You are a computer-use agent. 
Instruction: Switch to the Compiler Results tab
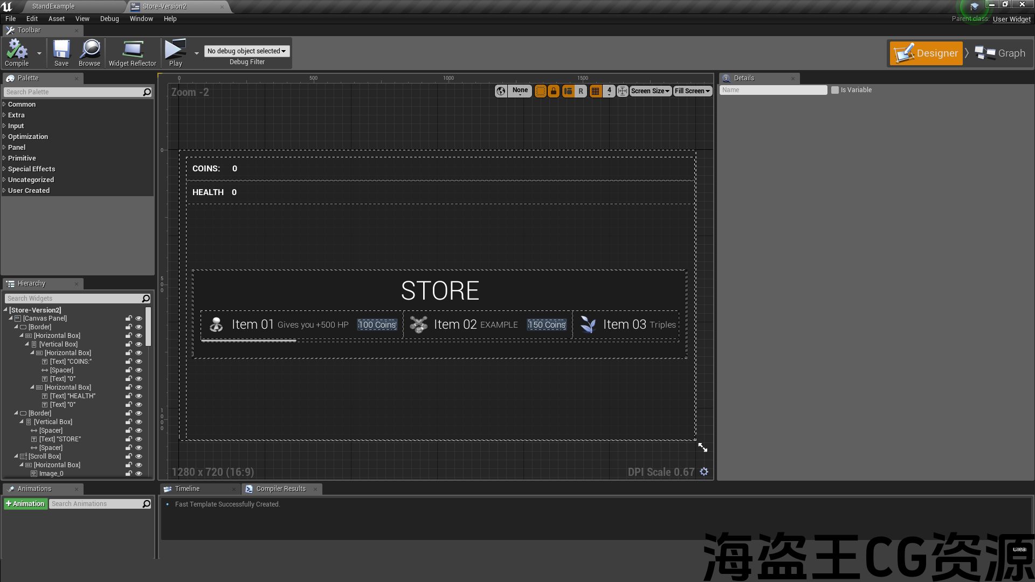[280, 489]
